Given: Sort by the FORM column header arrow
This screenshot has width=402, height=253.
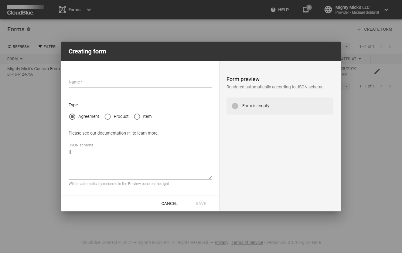Looking at the screenshot, I should [x=21, y=59].
